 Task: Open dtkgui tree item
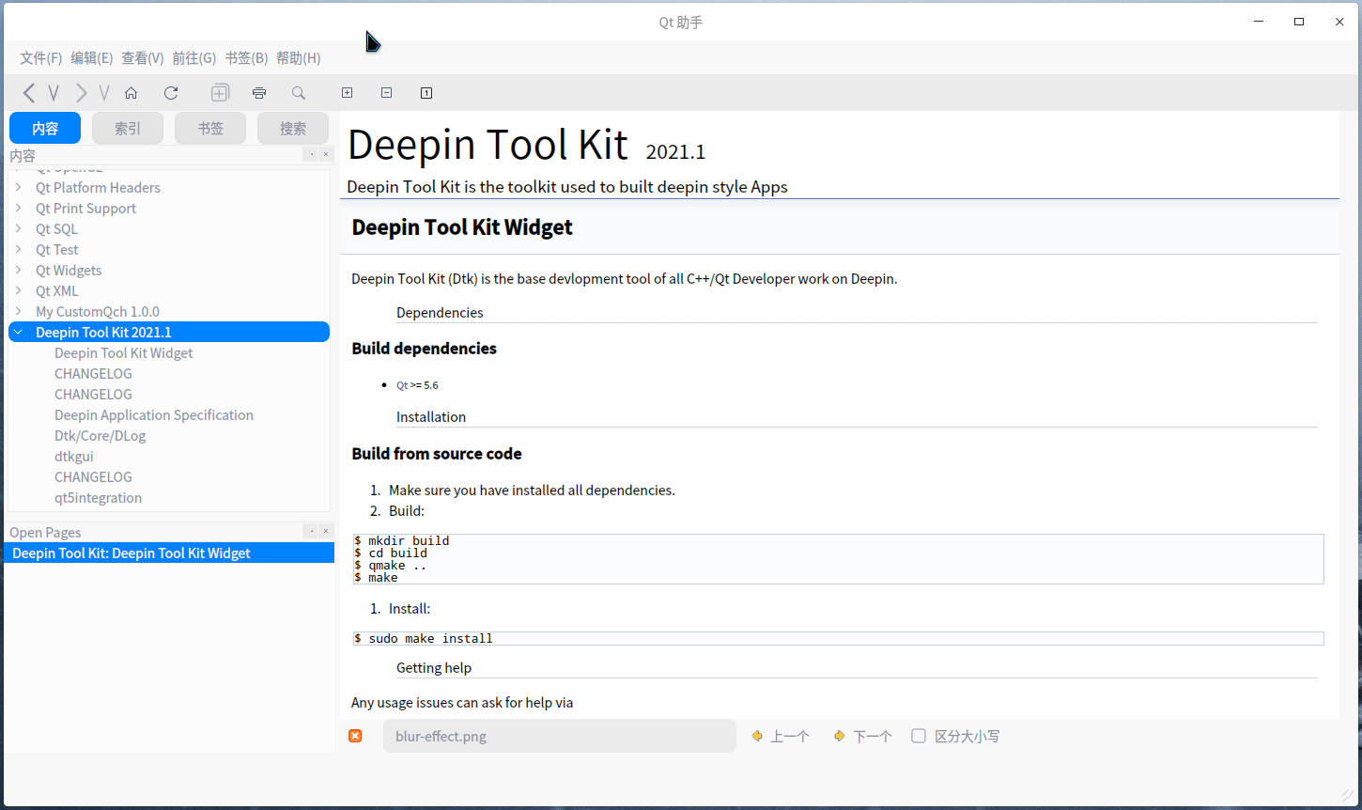74,457
